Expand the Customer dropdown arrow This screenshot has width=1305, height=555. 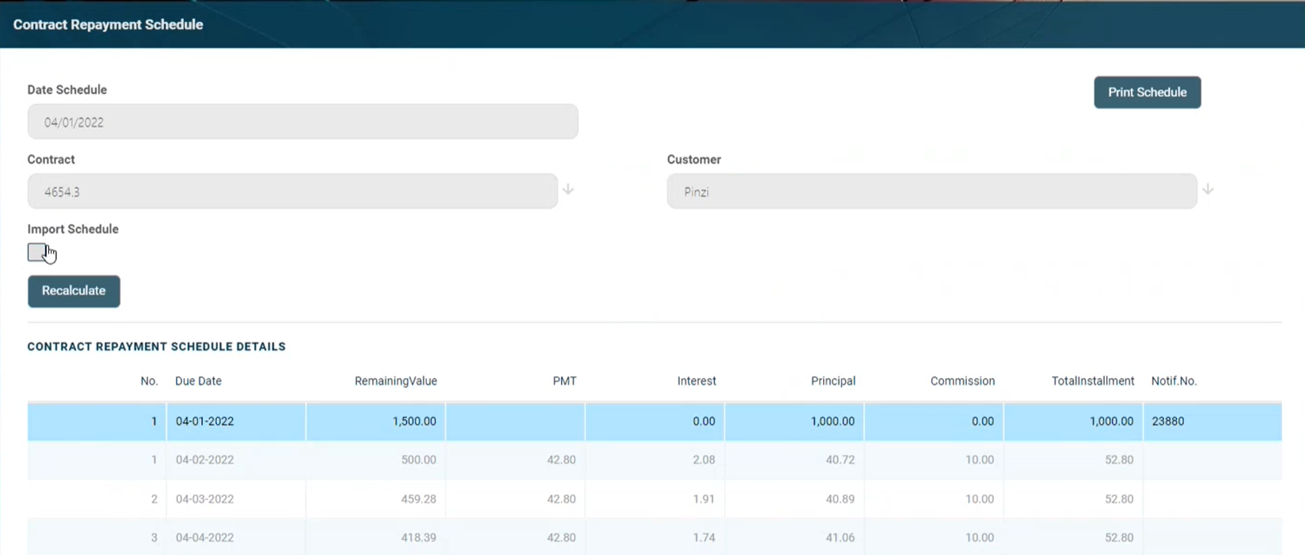point(1208,190)
